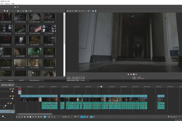This screenshot has height=121, width=182.
Task: Select the Zoom Edit tool
Action: [x=55, y=117]
